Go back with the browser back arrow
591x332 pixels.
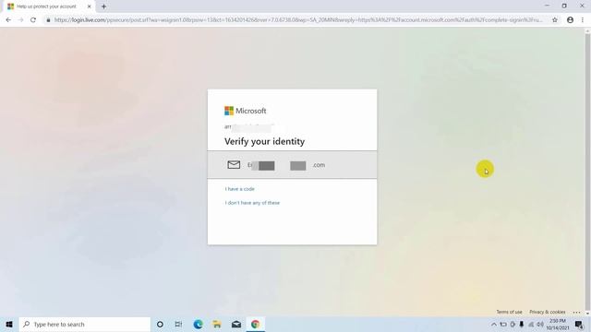coord(8,20)
